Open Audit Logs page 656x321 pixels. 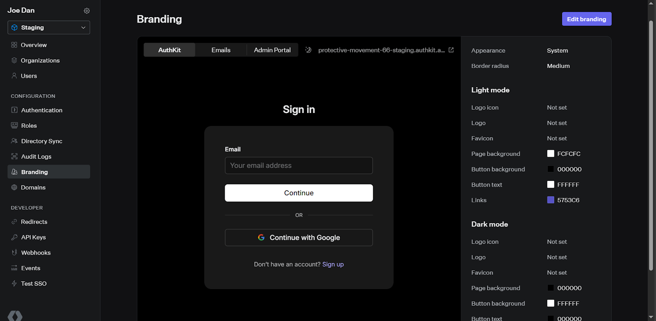tap(49, 156)
